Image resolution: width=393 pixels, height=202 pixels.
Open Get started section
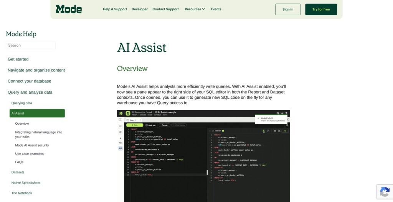coord(18,59)
